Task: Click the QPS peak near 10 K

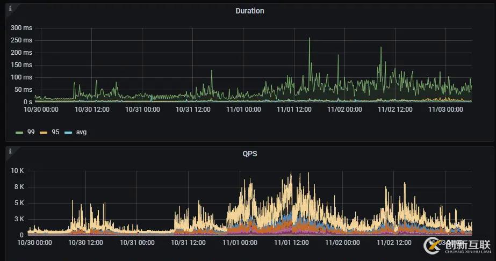Action: click(x=291, y=173)
